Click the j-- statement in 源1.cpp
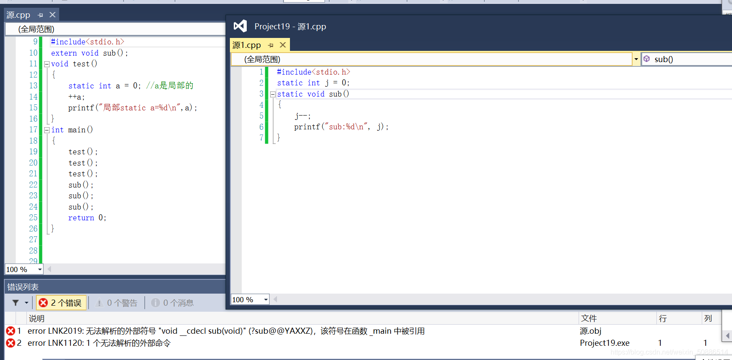 302,116
